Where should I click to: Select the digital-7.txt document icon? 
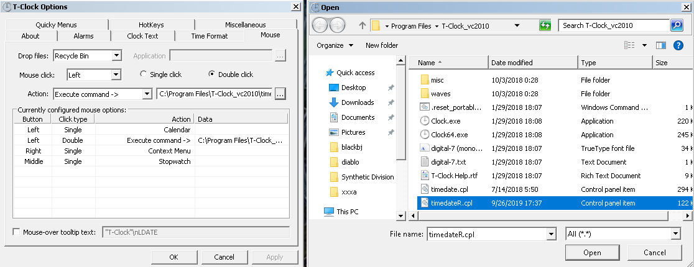pyautogui.click(x=425, y=162)
